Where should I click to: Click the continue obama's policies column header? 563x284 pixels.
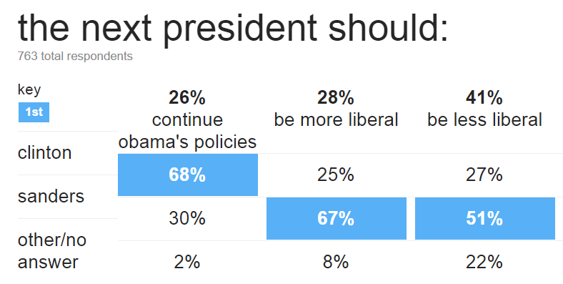click(x=187, y=131)
